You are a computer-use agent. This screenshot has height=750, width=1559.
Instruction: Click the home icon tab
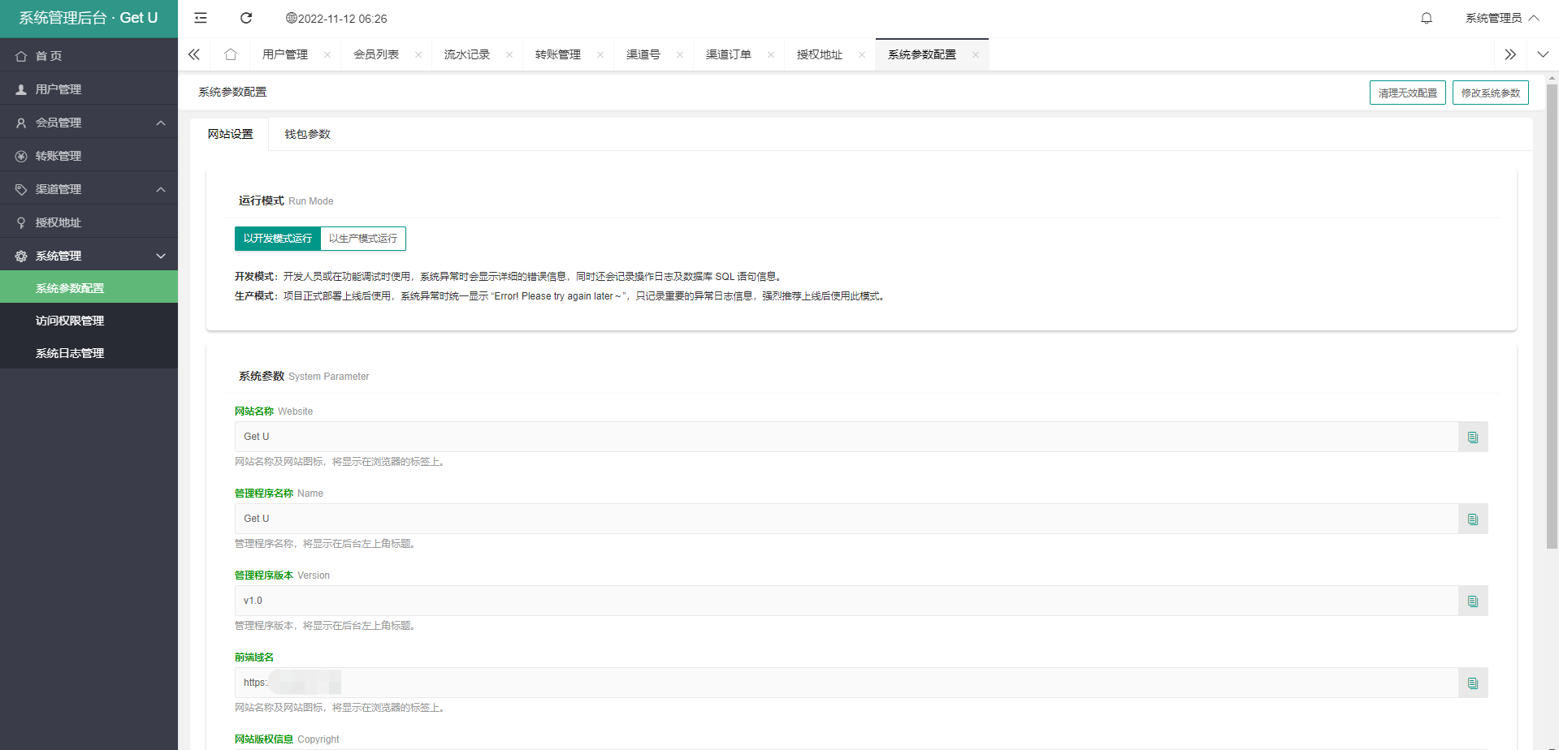231,54
